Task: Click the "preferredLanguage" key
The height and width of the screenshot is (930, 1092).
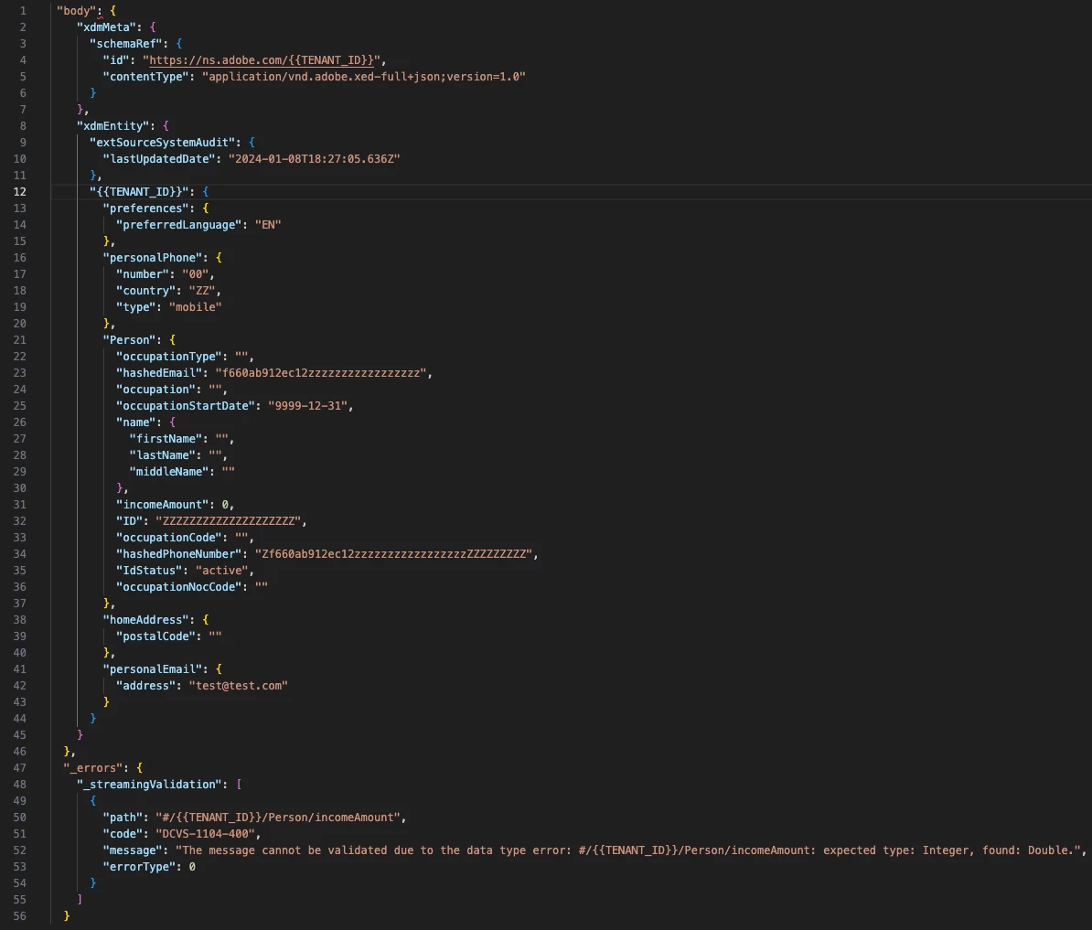Action: pos(179,226)
